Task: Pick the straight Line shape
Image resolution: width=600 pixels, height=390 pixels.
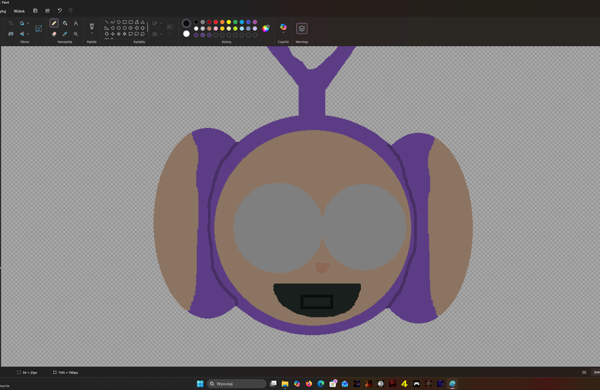Action: (x=107, y=22)
